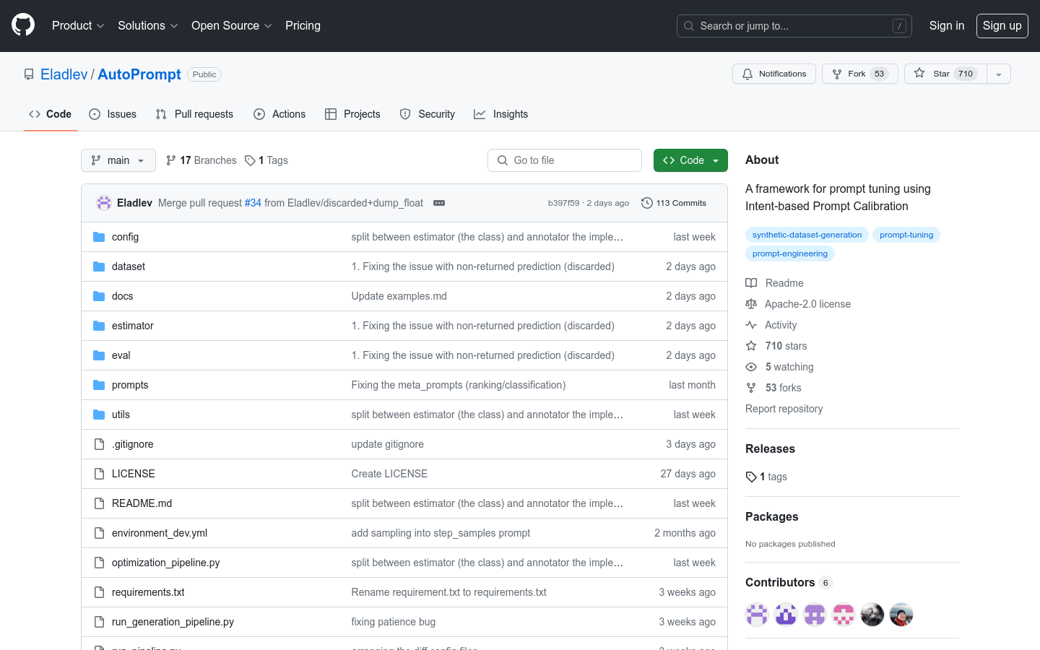The height and width of the screenshot is (650, 1040).
Task: Open pull request #34 link
Action: pyautogui.click(x=253, y=203)
